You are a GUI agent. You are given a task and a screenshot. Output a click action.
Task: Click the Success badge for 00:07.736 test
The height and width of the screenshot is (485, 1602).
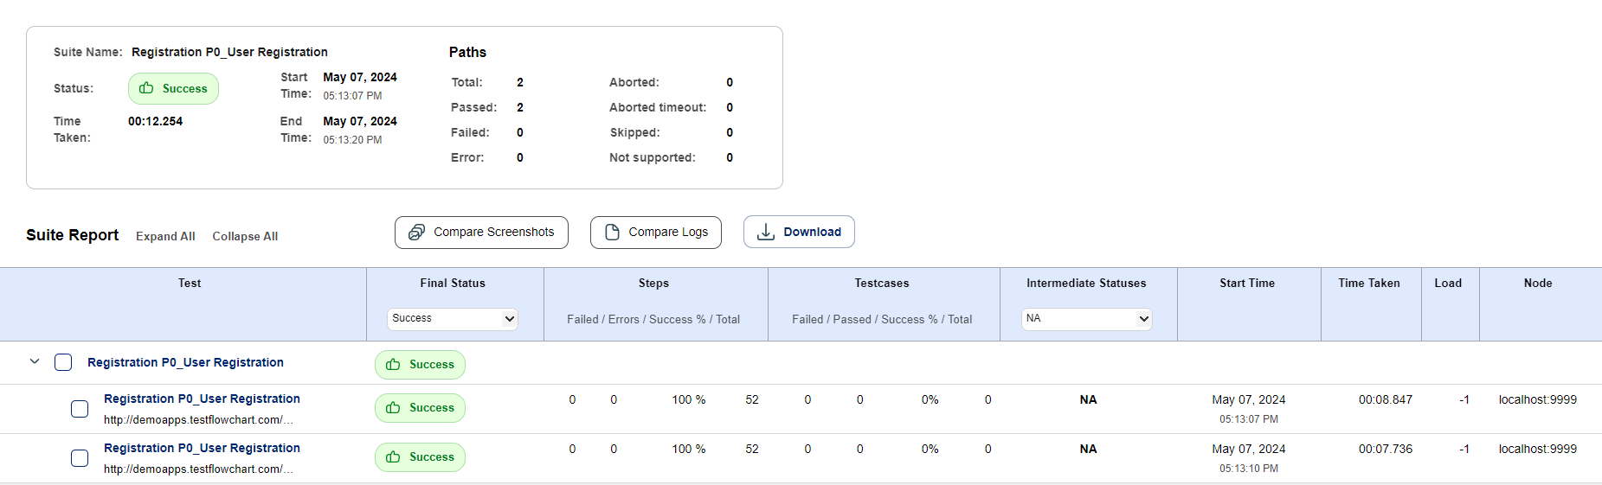click(420, 457)
